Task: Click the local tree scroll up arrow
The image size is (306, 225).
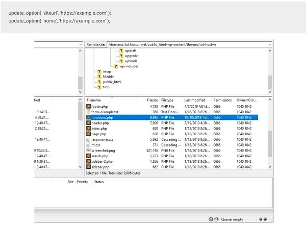Action: 80,51
